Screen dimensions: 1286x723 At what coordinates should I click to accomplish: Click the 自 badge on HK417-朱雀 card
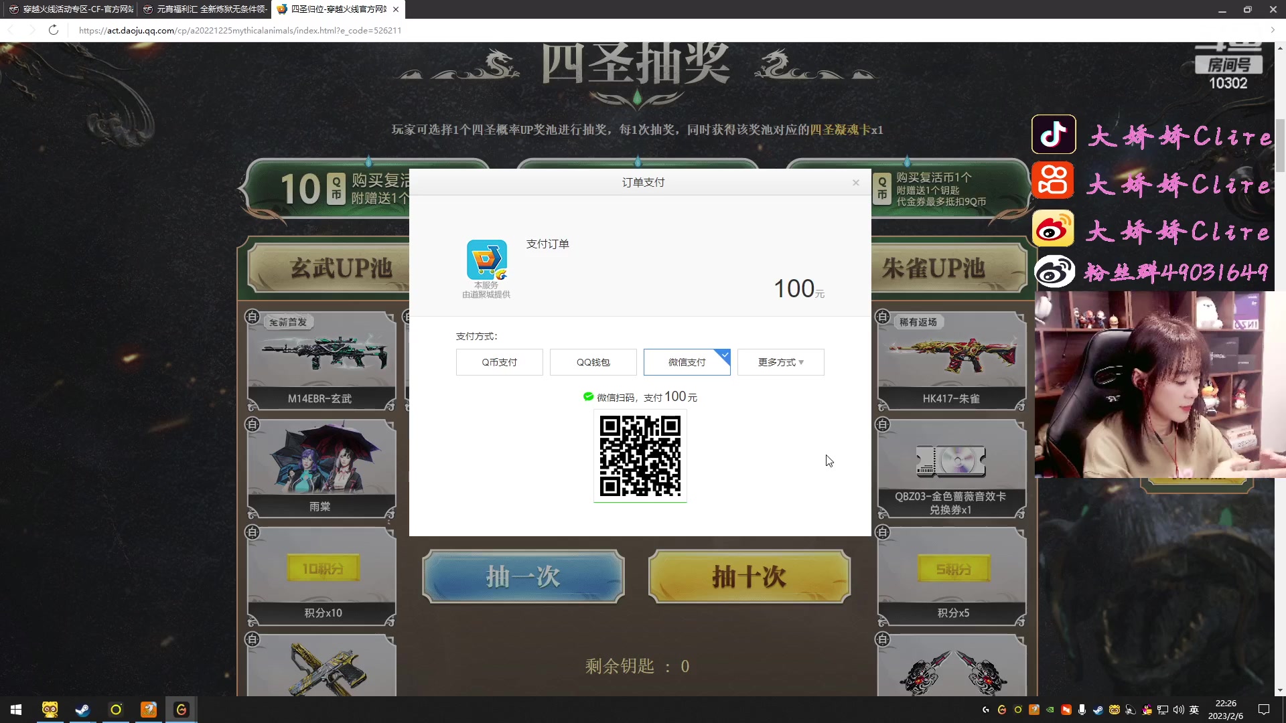click(883, 317)
